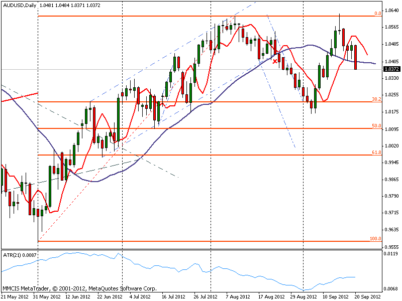This screenshot has height=301, width=402.
Task: Click the 1.0565 price scale label
Action: (392, 27)
